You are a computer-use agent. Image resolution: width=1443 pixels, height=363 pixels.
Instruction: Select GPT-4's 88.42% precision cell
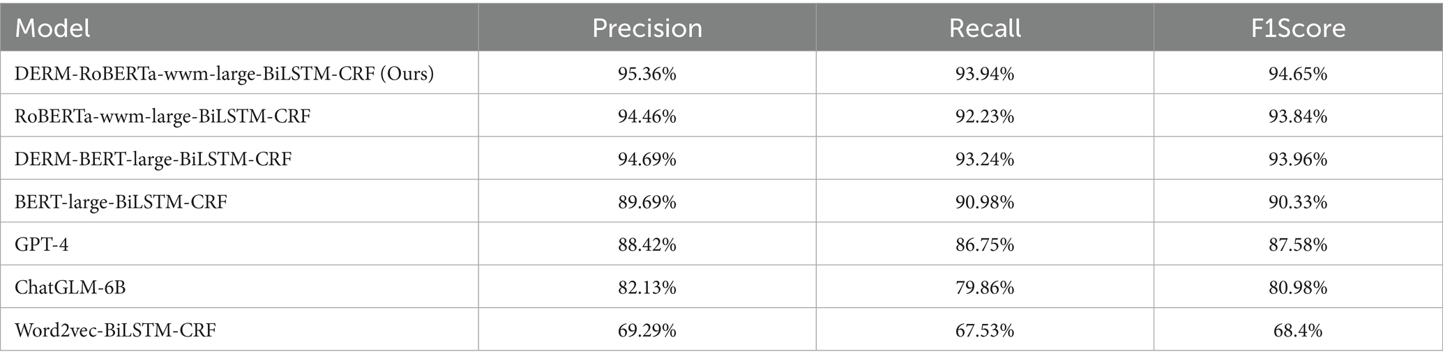[647, 245]
